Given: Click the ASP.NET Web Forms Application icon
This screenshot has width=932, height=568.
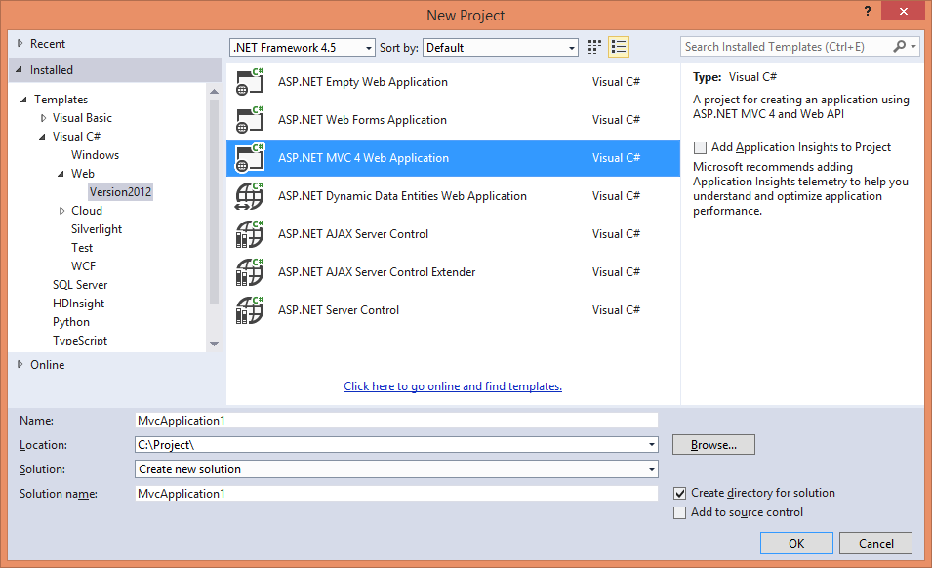Looking at the screenshot, I should tap(250, 120).
